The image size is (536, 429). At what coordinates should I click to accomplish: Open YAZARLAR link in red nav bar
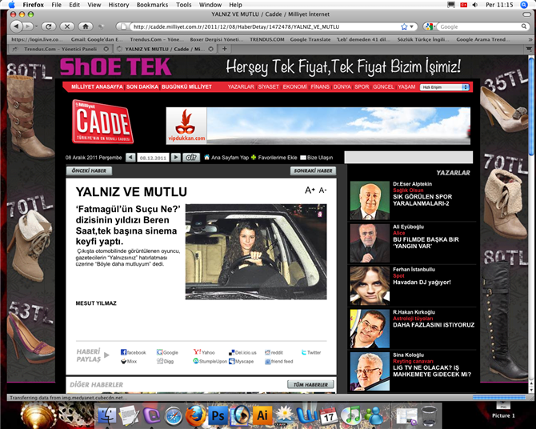point(241,87)
